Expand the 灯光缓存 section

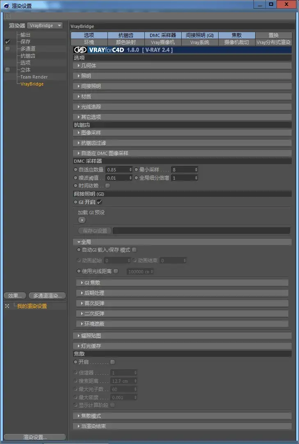coord(182,346)
